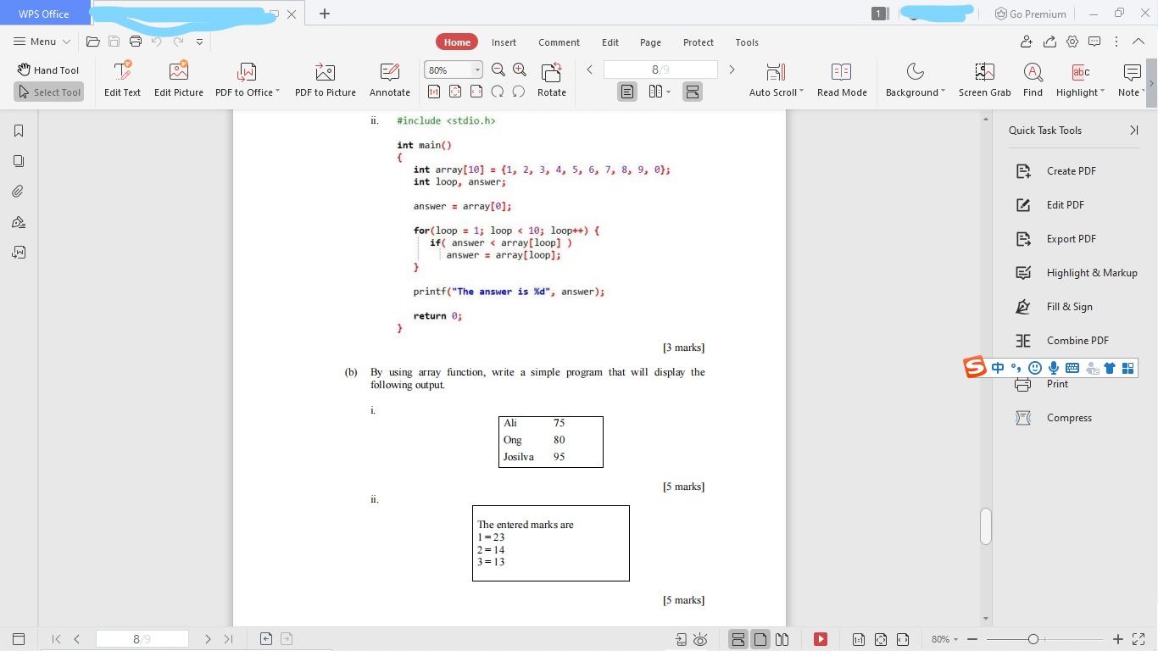Set actual size view in toolbar
The height and width of the screenshot is (651, 1158).
point(434,92)
